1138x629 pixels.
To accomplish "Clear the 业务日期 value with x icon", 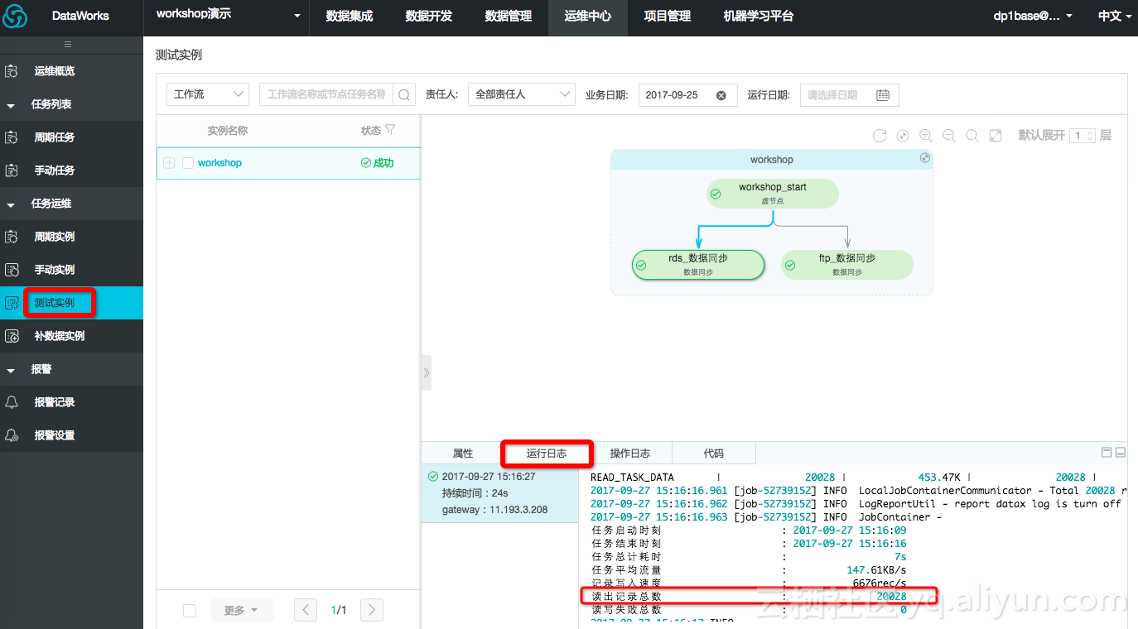I will (x=721, y=95).
